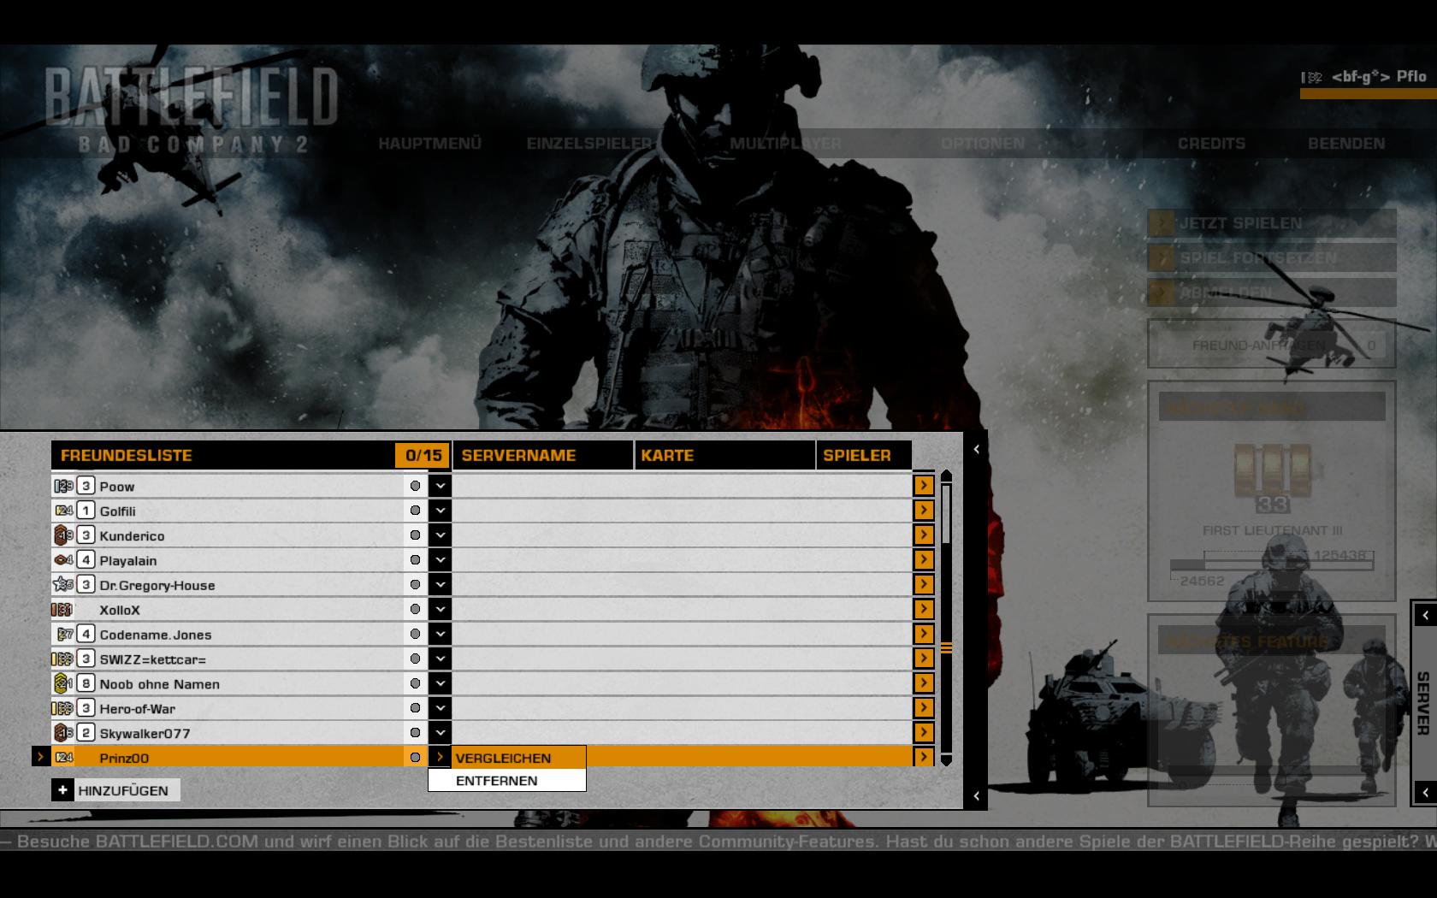Click the Multiplayer menu entry
The image size is (1437, 898).
[785, 144]
